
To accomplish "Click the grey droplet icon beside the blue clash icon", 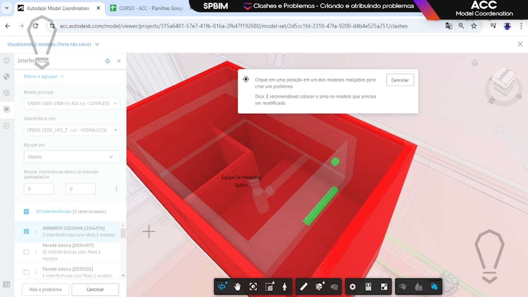I will coord(418,287).
